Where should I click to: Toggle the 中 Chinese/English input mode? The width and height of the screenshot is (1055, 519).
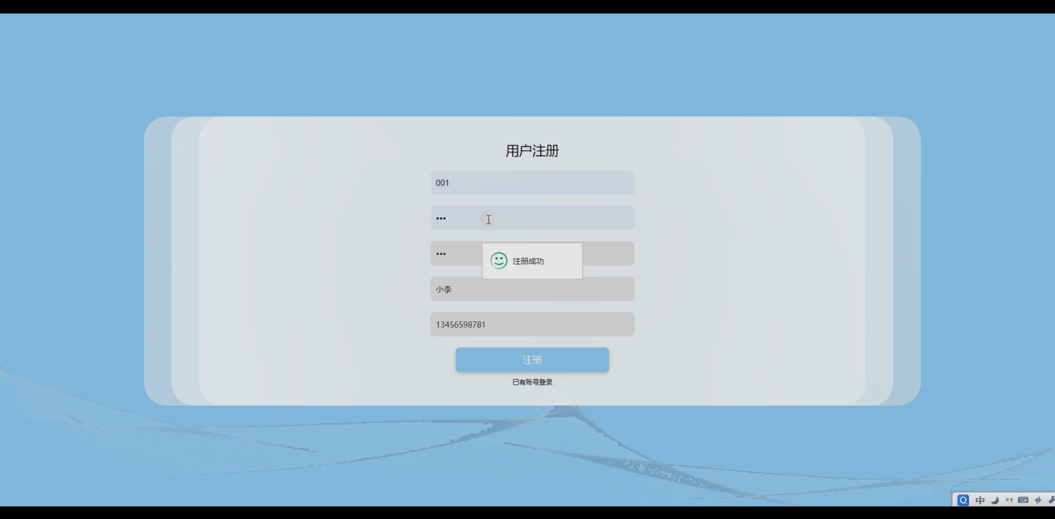980,500
